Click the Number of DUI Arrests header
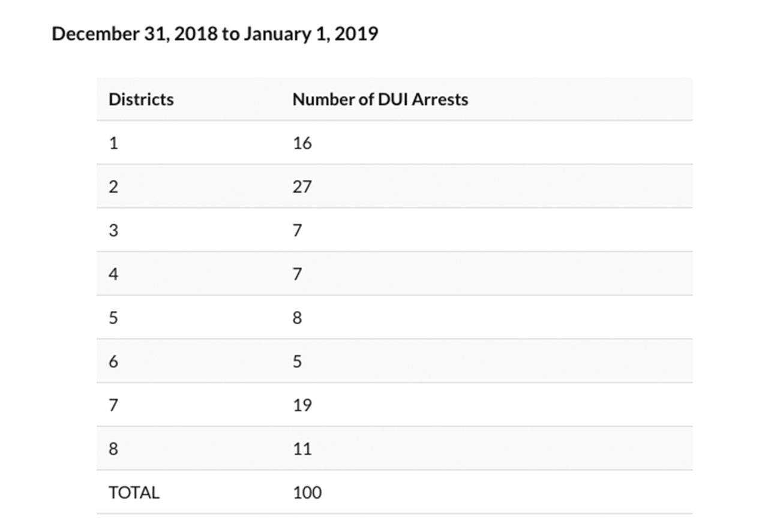This screenshot has height=531, width=768. [380, 99]
